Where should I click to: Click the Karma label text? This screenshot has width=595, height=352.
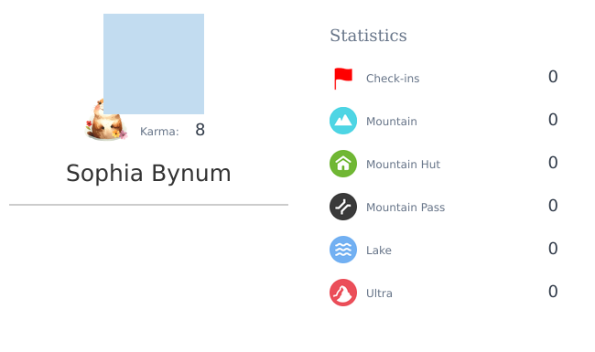[159, 132]
